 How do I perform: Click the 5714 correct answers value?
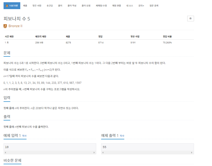[101, 42]
